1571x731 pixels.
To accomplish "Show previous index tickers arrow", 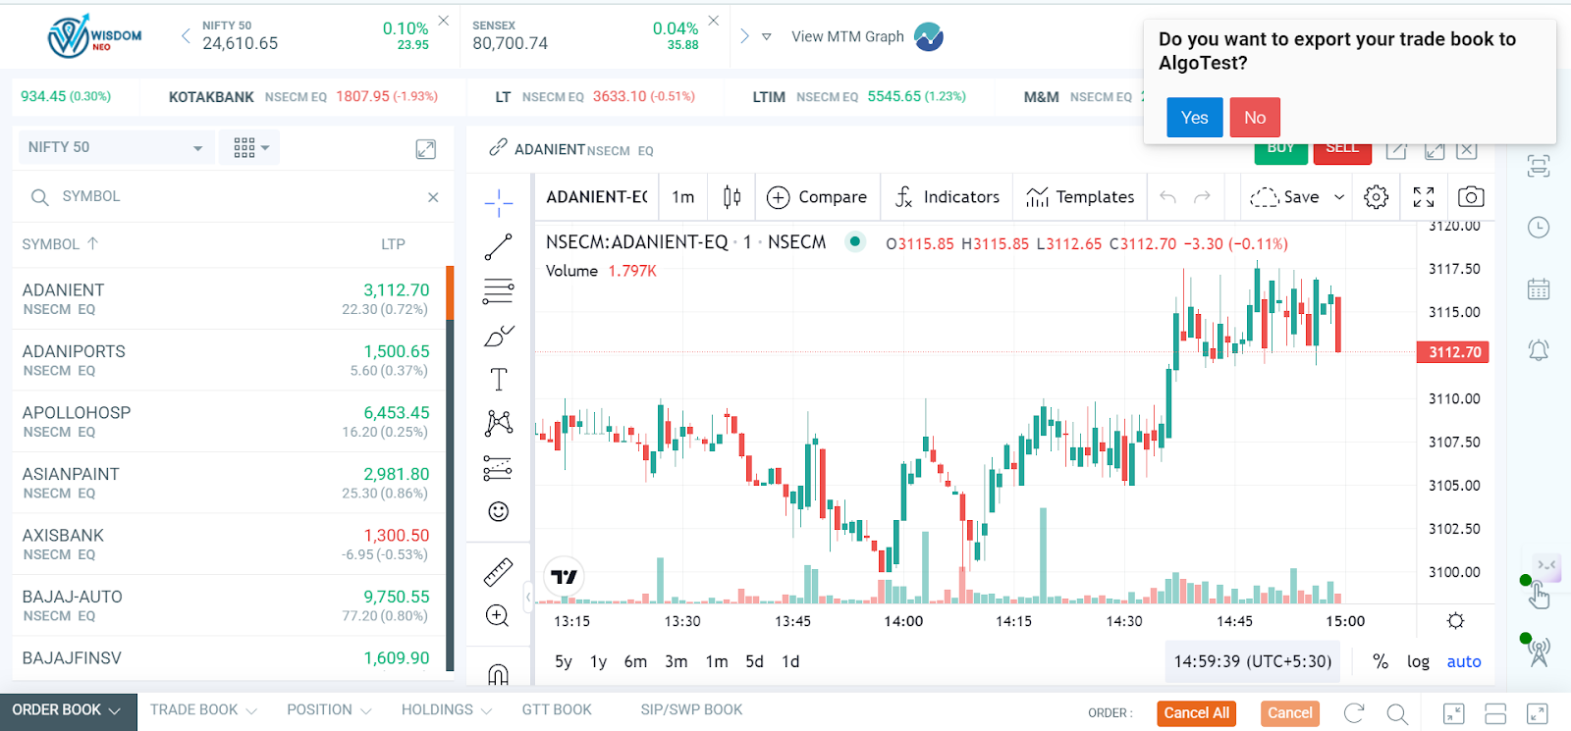I will tap(186, 36).
